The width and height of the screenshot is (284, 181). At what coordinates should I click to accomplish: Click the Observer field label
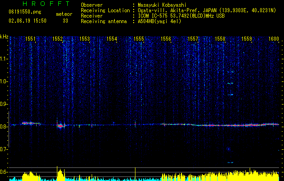[x=92, y=5]
